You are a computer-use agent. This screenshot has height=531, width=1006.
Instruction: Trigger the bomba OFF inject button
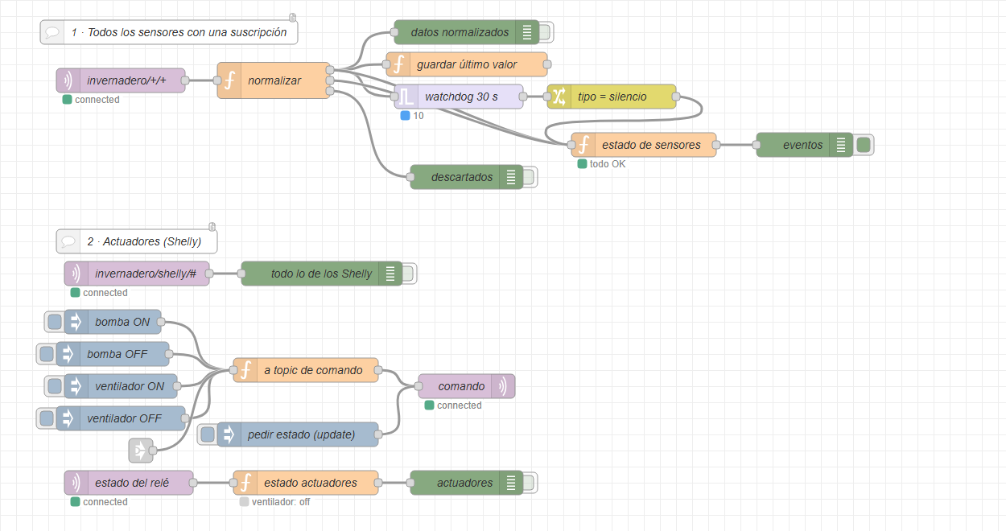tap(47, 354)
